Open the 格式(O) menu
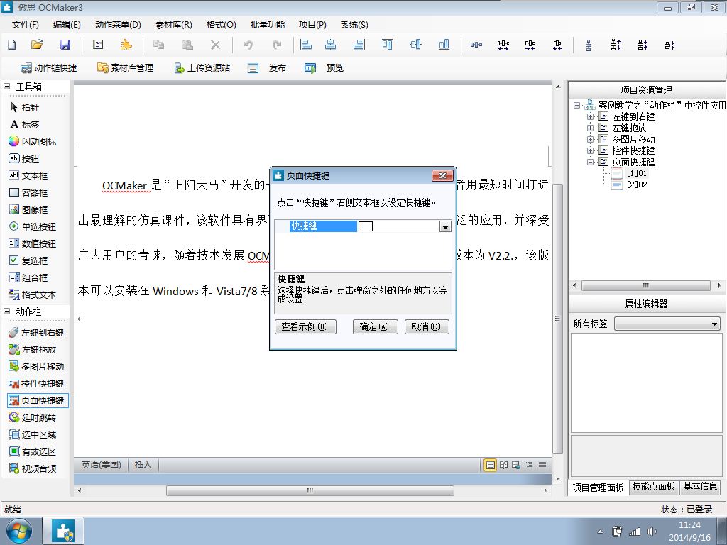 coord(222,25)
